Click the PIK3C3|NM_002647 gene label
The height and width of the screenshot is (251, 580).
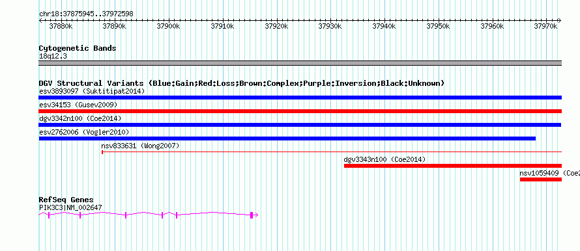(70, 208)
